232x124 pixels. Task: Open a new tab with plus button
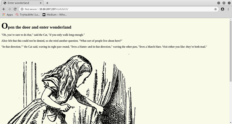click(x=47, y=3)
